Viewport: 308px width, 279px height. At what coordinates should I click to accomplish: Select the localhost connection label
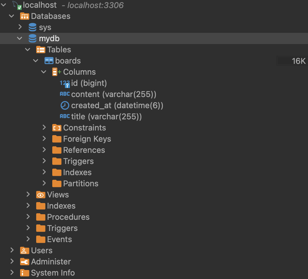point(40,5)
